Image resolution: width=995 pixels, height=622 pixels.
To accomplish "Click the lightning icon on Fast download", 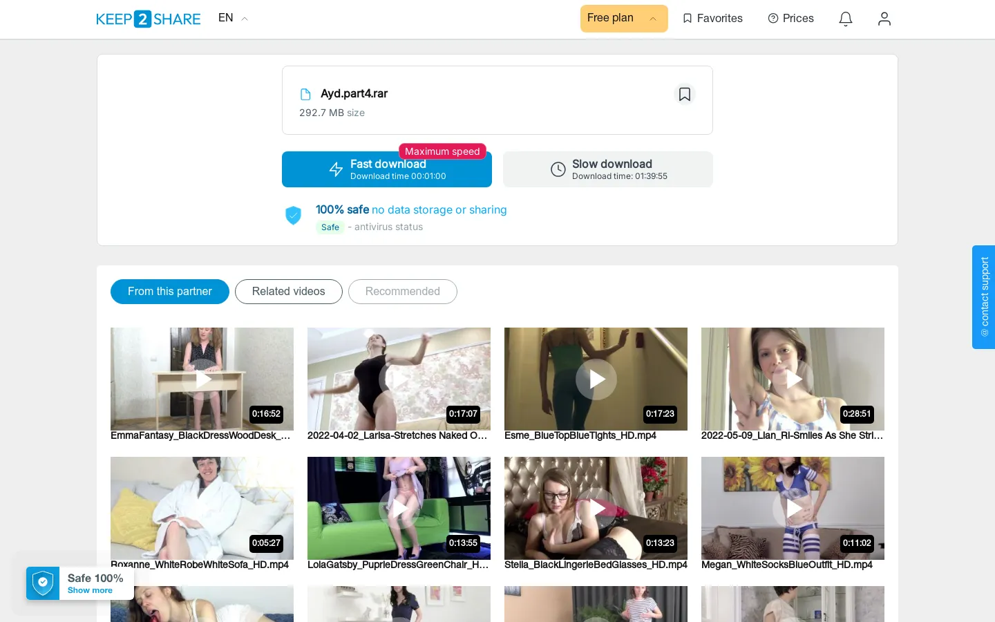I will click(336, 169).
